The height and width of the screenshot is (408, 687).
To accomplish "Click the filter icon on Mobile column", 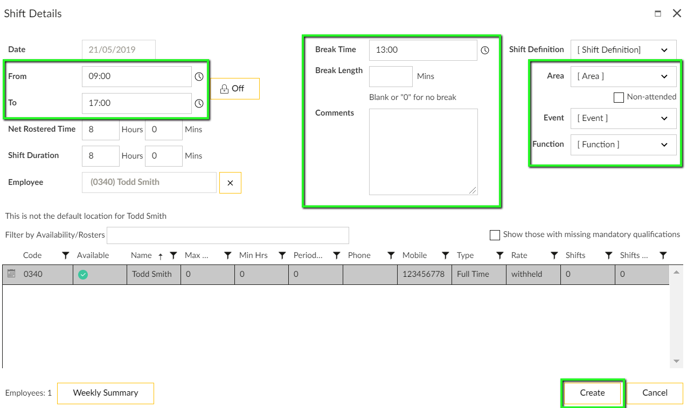I will [x=445, y=255].
